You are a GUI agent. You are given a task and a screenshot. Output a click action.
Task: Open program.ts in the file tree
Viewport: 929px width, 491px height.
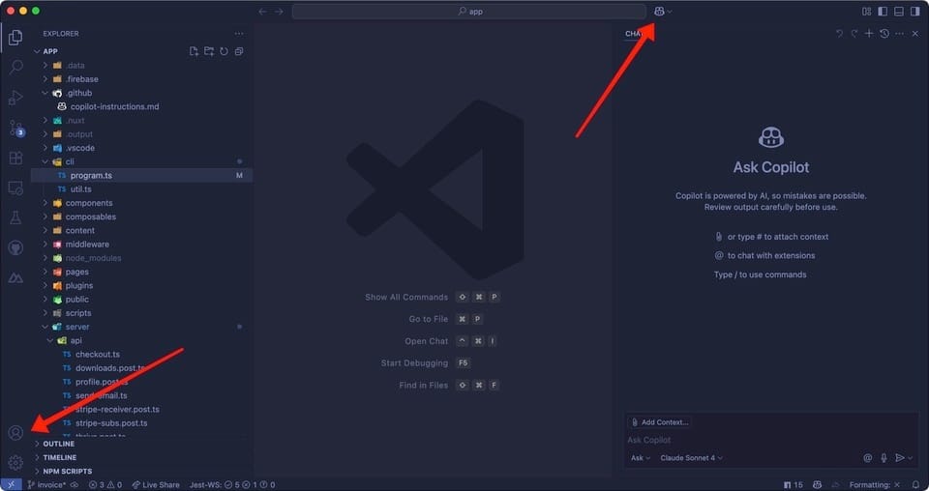(91, 176)
